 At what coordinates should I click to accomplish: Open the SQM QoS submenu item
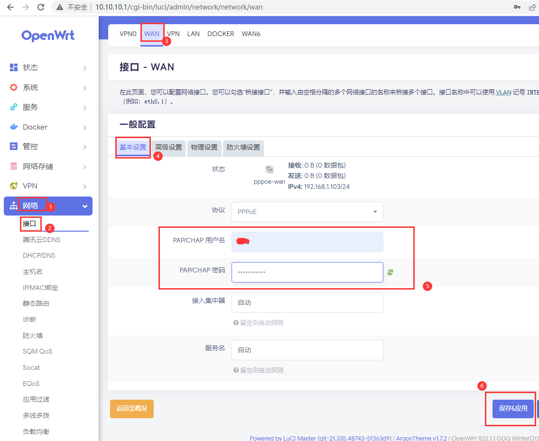[37, 351]
